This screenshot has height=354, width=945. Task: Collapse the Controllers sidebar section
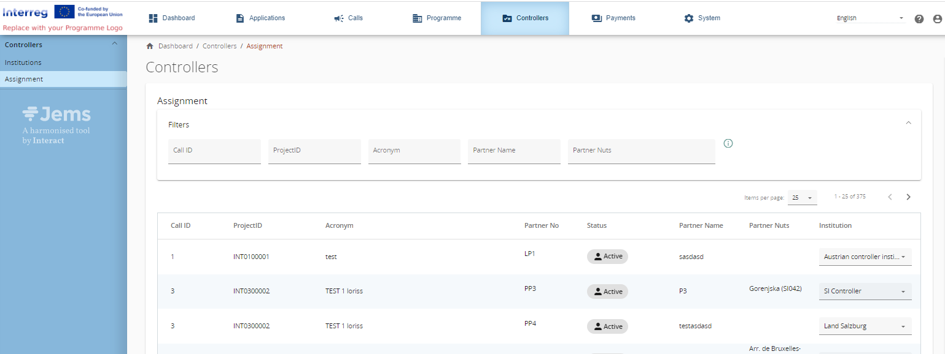114,44
